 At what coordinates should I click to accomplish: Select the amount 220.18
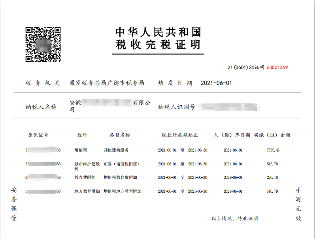pyautogui.click(x=272, y=177)
